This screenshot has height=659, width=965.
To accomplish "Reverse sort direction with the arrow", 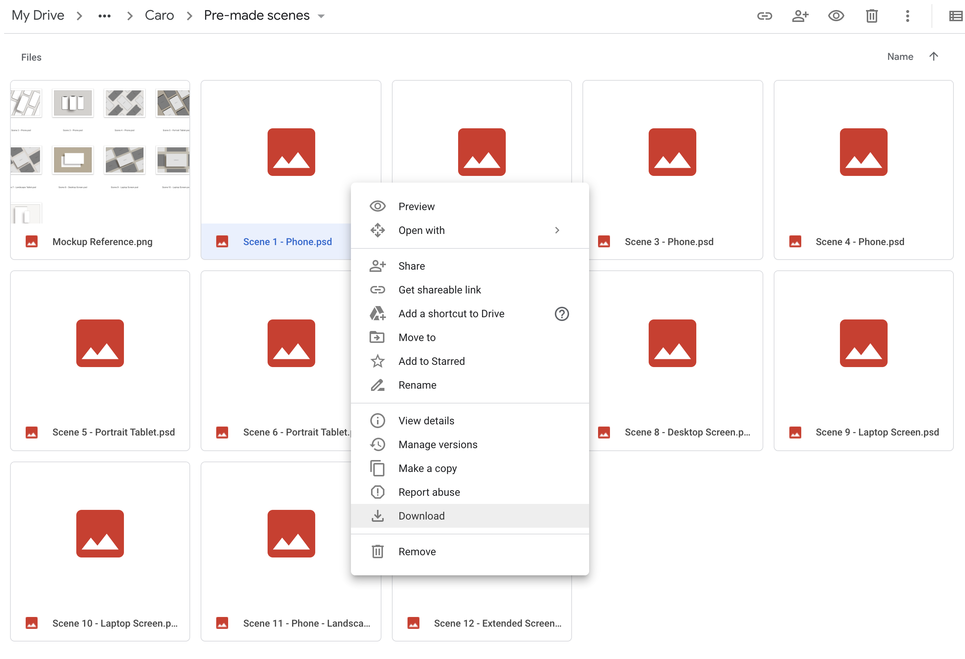I will (x=933, y=57).
